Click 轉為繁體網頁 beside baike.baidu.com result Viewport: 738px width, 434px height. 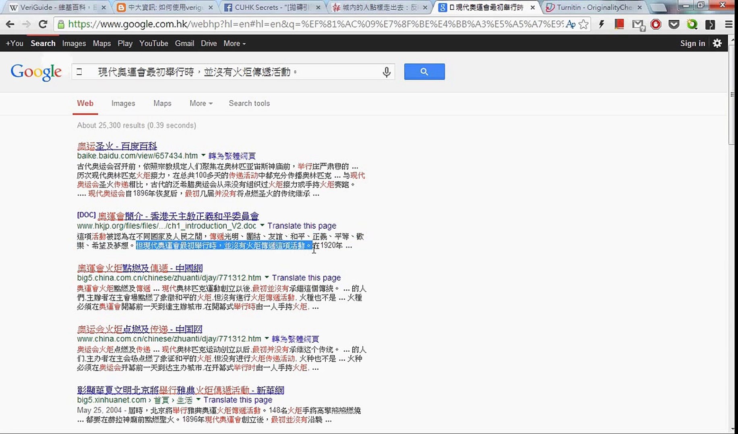pyautogui.click(x=232, y=156)
